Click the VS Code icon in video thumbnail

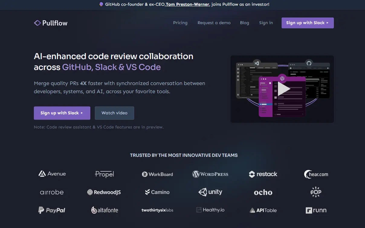pos(257,63)
